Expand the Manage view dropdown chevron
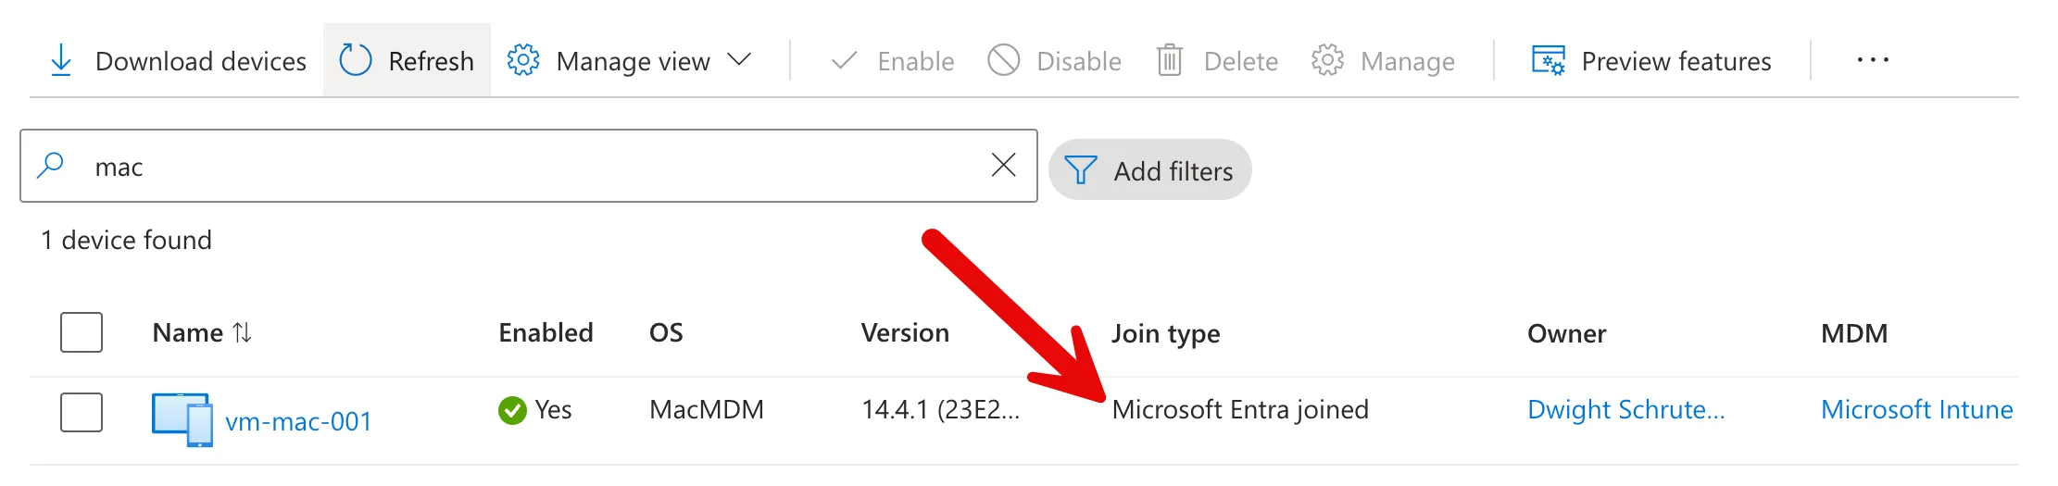Screen dimensions: 2058x486 pos(739,60)
